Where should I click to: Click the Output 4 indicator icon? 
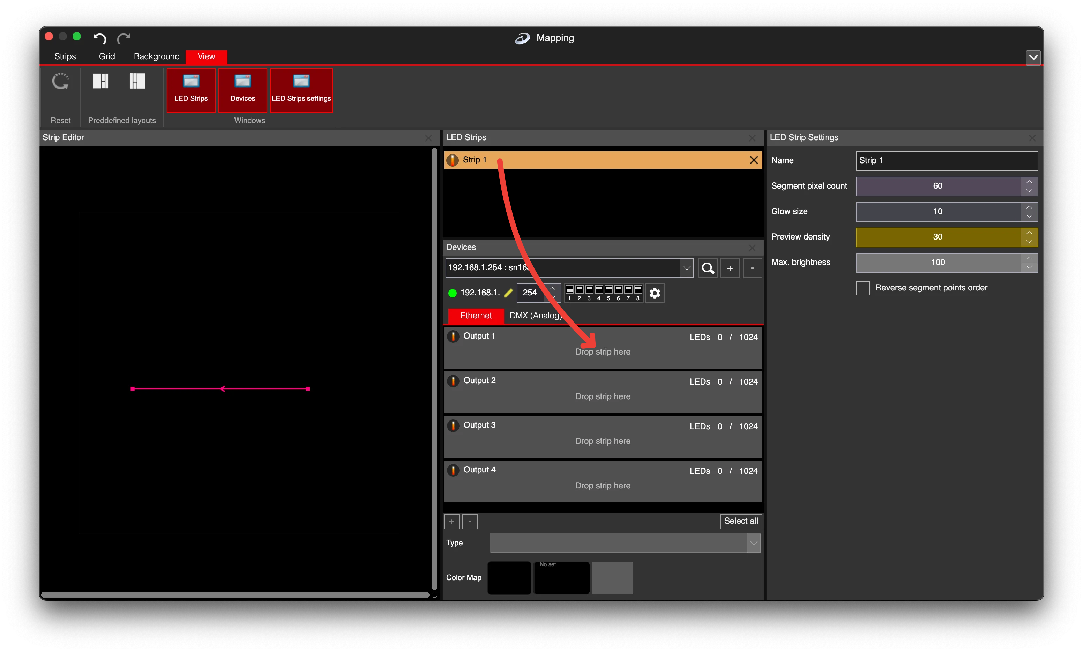[x=453, y=470]
